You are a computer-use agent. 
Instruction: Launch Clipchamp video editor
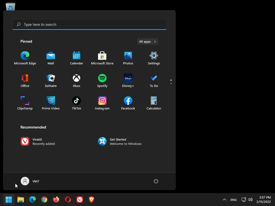25,103
